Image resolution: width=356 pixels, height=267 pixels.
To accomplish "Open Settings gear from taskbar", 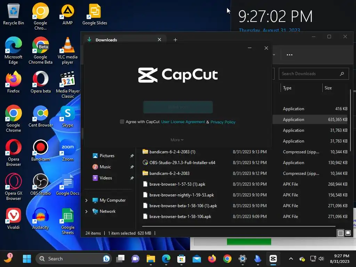I will point(242,259).
